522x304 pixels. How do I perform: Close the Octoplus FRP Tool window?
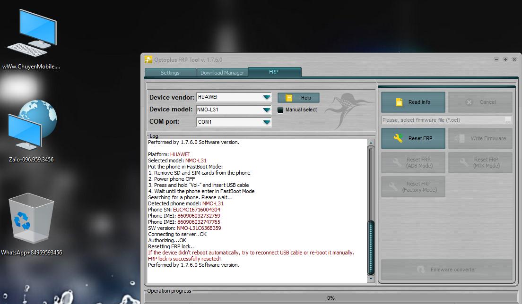point(514,59)
